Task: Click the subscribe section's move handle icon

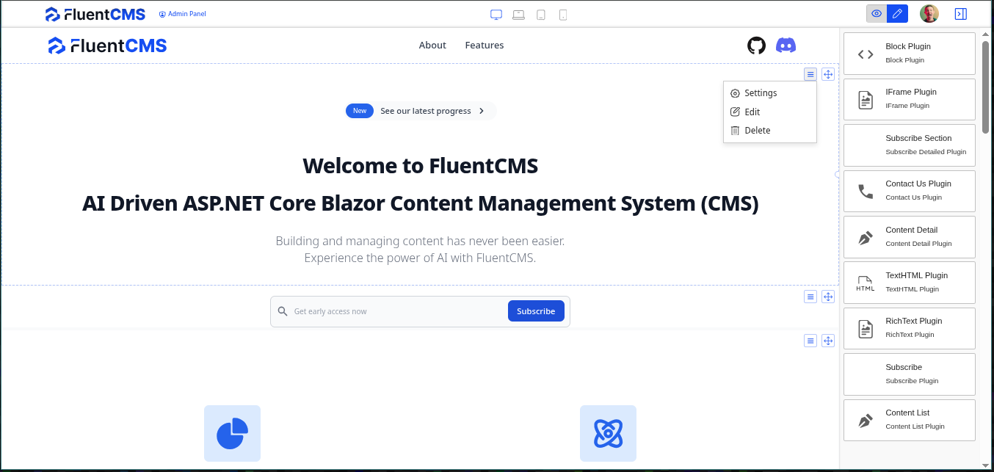Action: (x=828, y=297)
